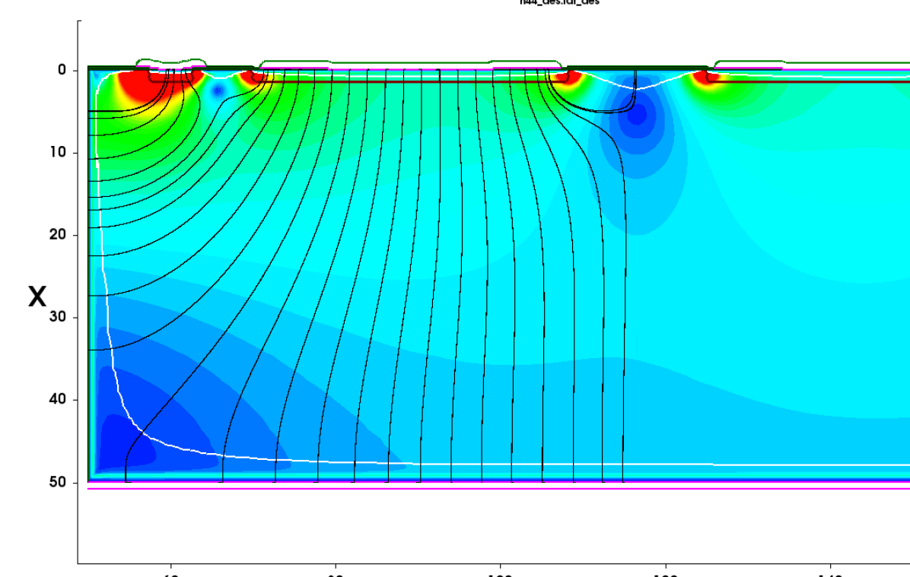Viewport: 910px width, 577px height.
Task: Click the vertical axis tick label 50
Action: pos(58,482)
